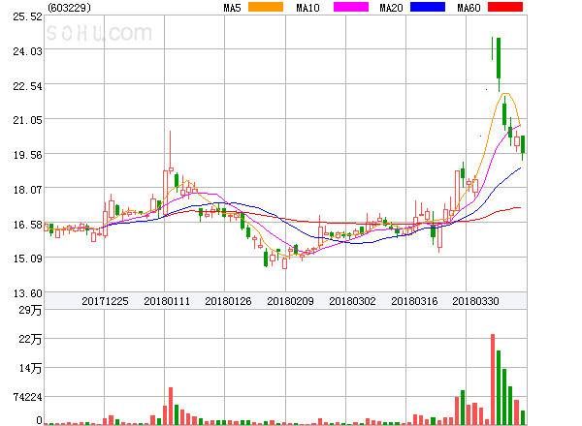
Task: Click price axis label 24.03
Action: click(x=27, y=51)
